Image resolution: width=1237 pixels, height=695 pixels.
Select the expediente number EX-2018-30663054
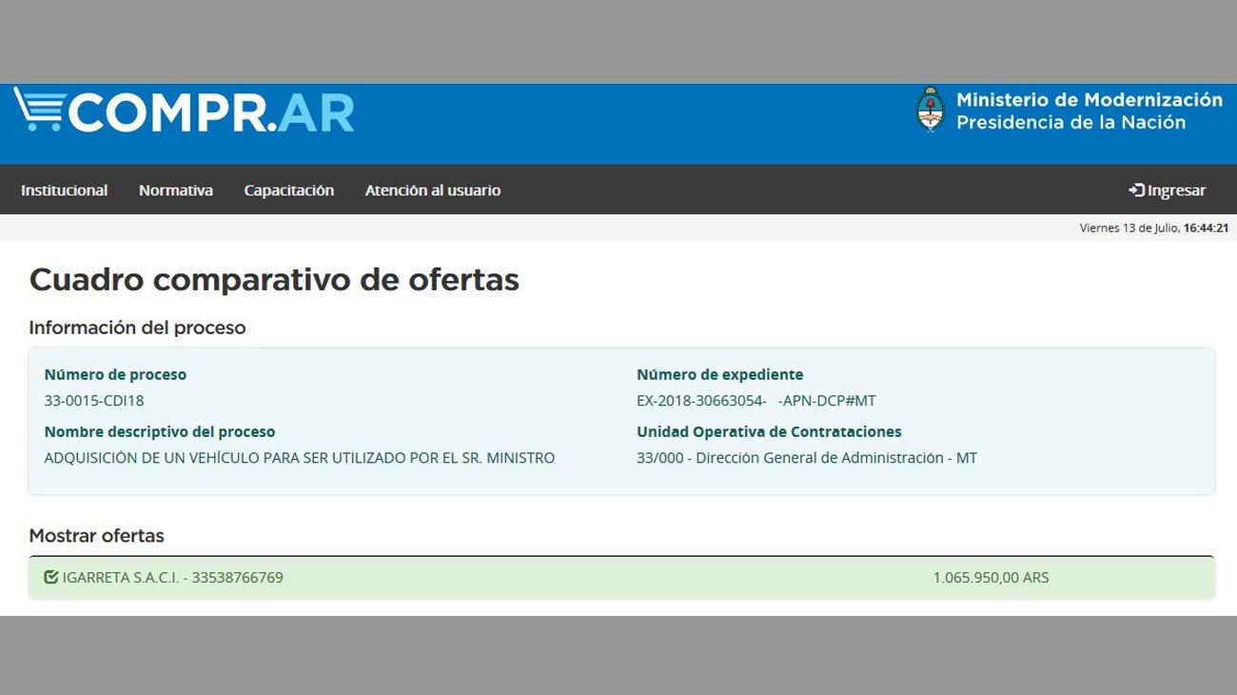[x=756, y=401]
